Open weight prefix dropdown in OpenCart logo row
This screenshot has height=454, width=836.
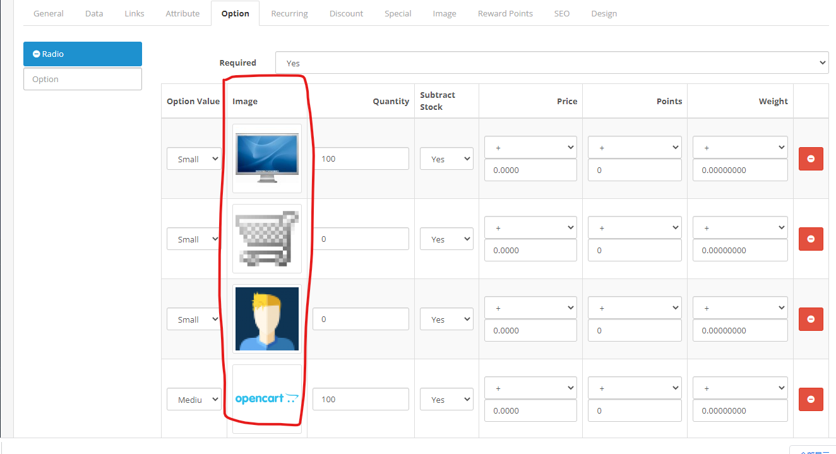pyautogui.click(x=740, y=388)
